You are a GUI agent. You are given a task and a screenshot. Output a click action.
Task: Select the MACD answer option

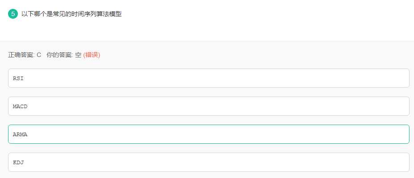pos(209,106)
